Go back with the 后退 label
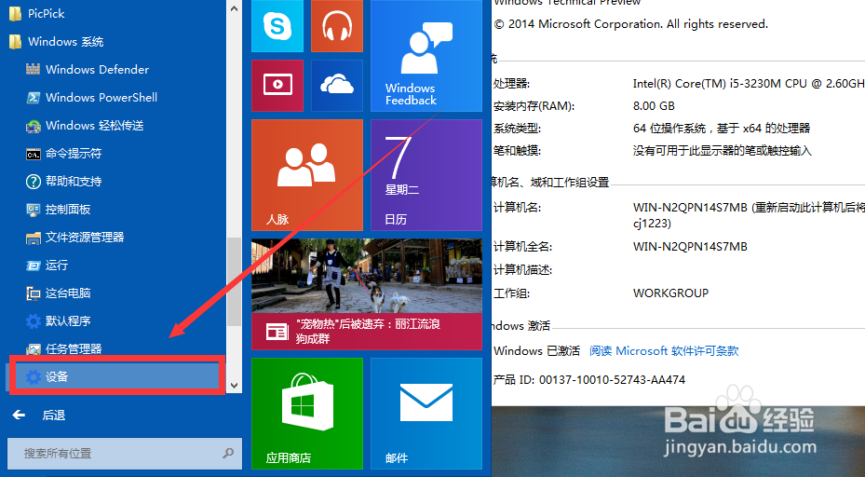 click(x=54, y=415)
